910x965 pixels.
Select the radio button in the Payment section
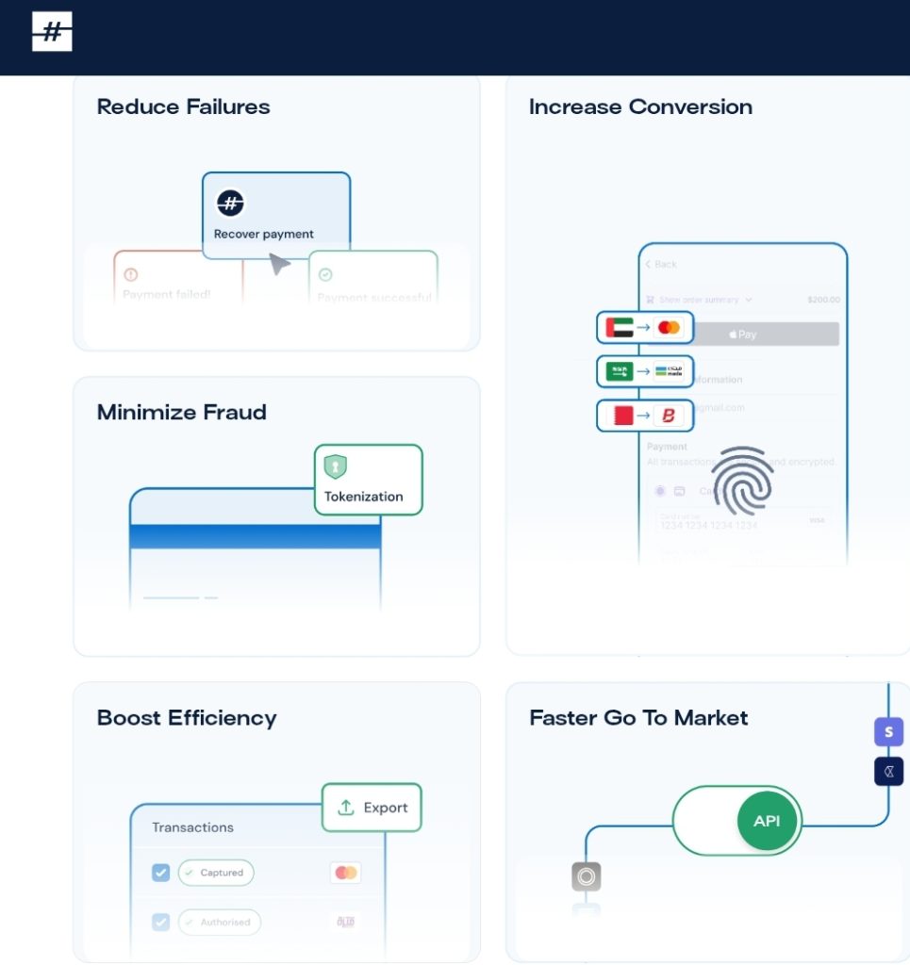pyautogui.click(x=660, y=491)
